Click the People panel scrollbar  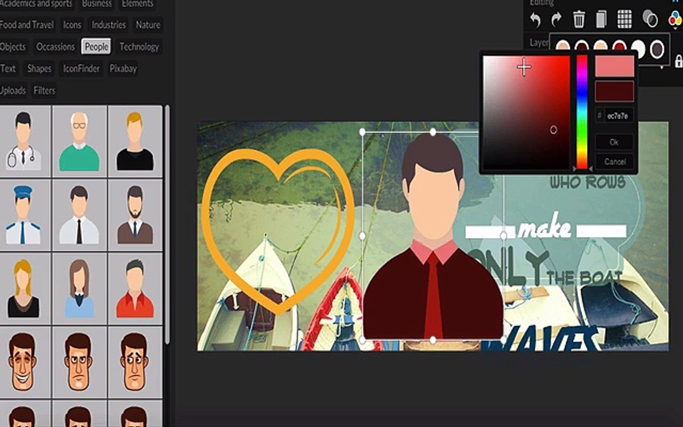[167, 224]
